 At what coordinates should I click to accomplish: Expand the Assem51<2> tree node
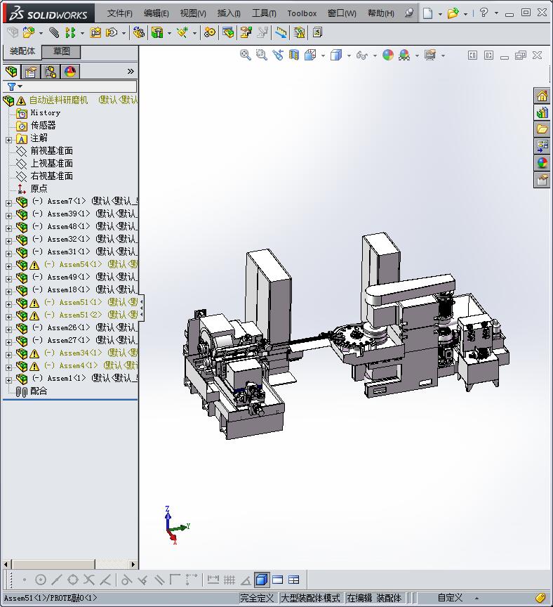(8, 316)
